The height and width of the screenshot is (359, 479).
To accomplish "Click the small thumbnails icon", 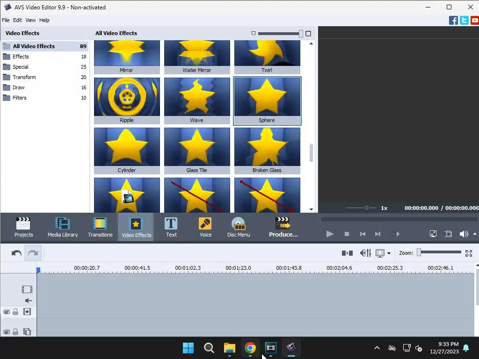I will 253,33.
